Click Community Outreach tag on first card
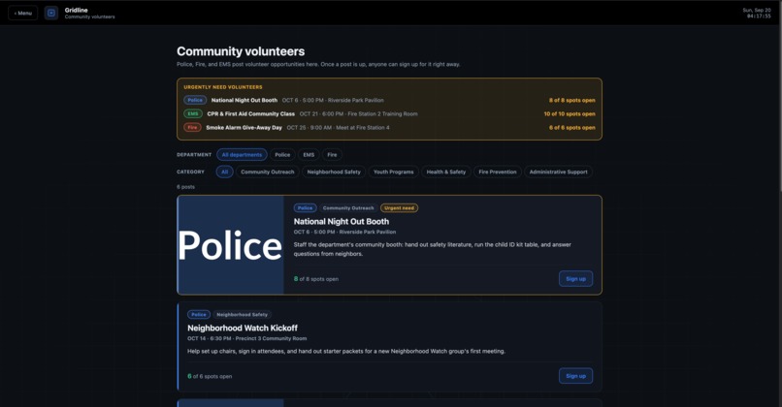 (x=348, y=208)
